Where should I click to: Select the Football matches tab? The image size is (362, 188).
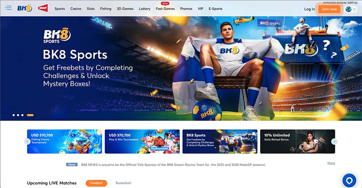[97, 183]
